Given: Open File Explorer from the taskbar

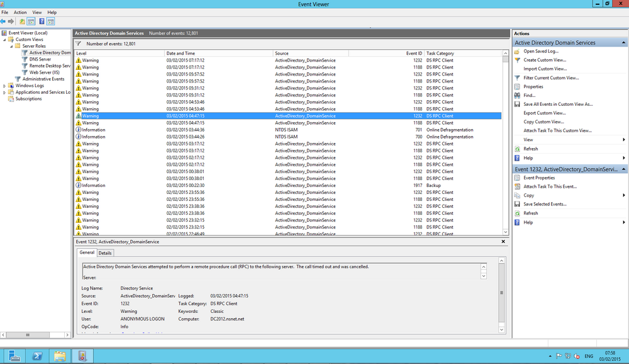Looking at the screenshot, I should (60, 356).
